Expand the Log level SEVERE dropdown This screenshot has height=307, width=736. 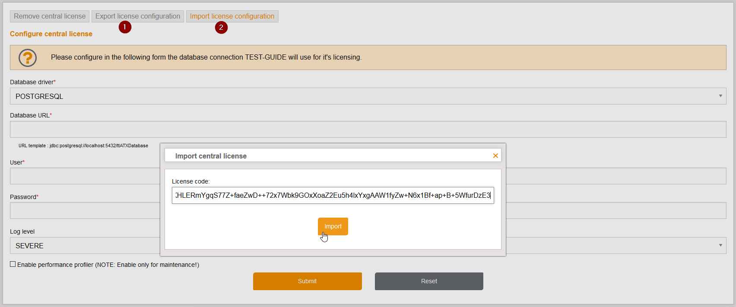(x=613, y=245)
